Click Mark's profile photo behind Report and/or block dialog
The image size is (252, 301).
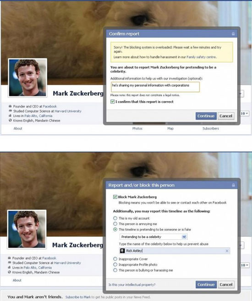coord(27,229)
